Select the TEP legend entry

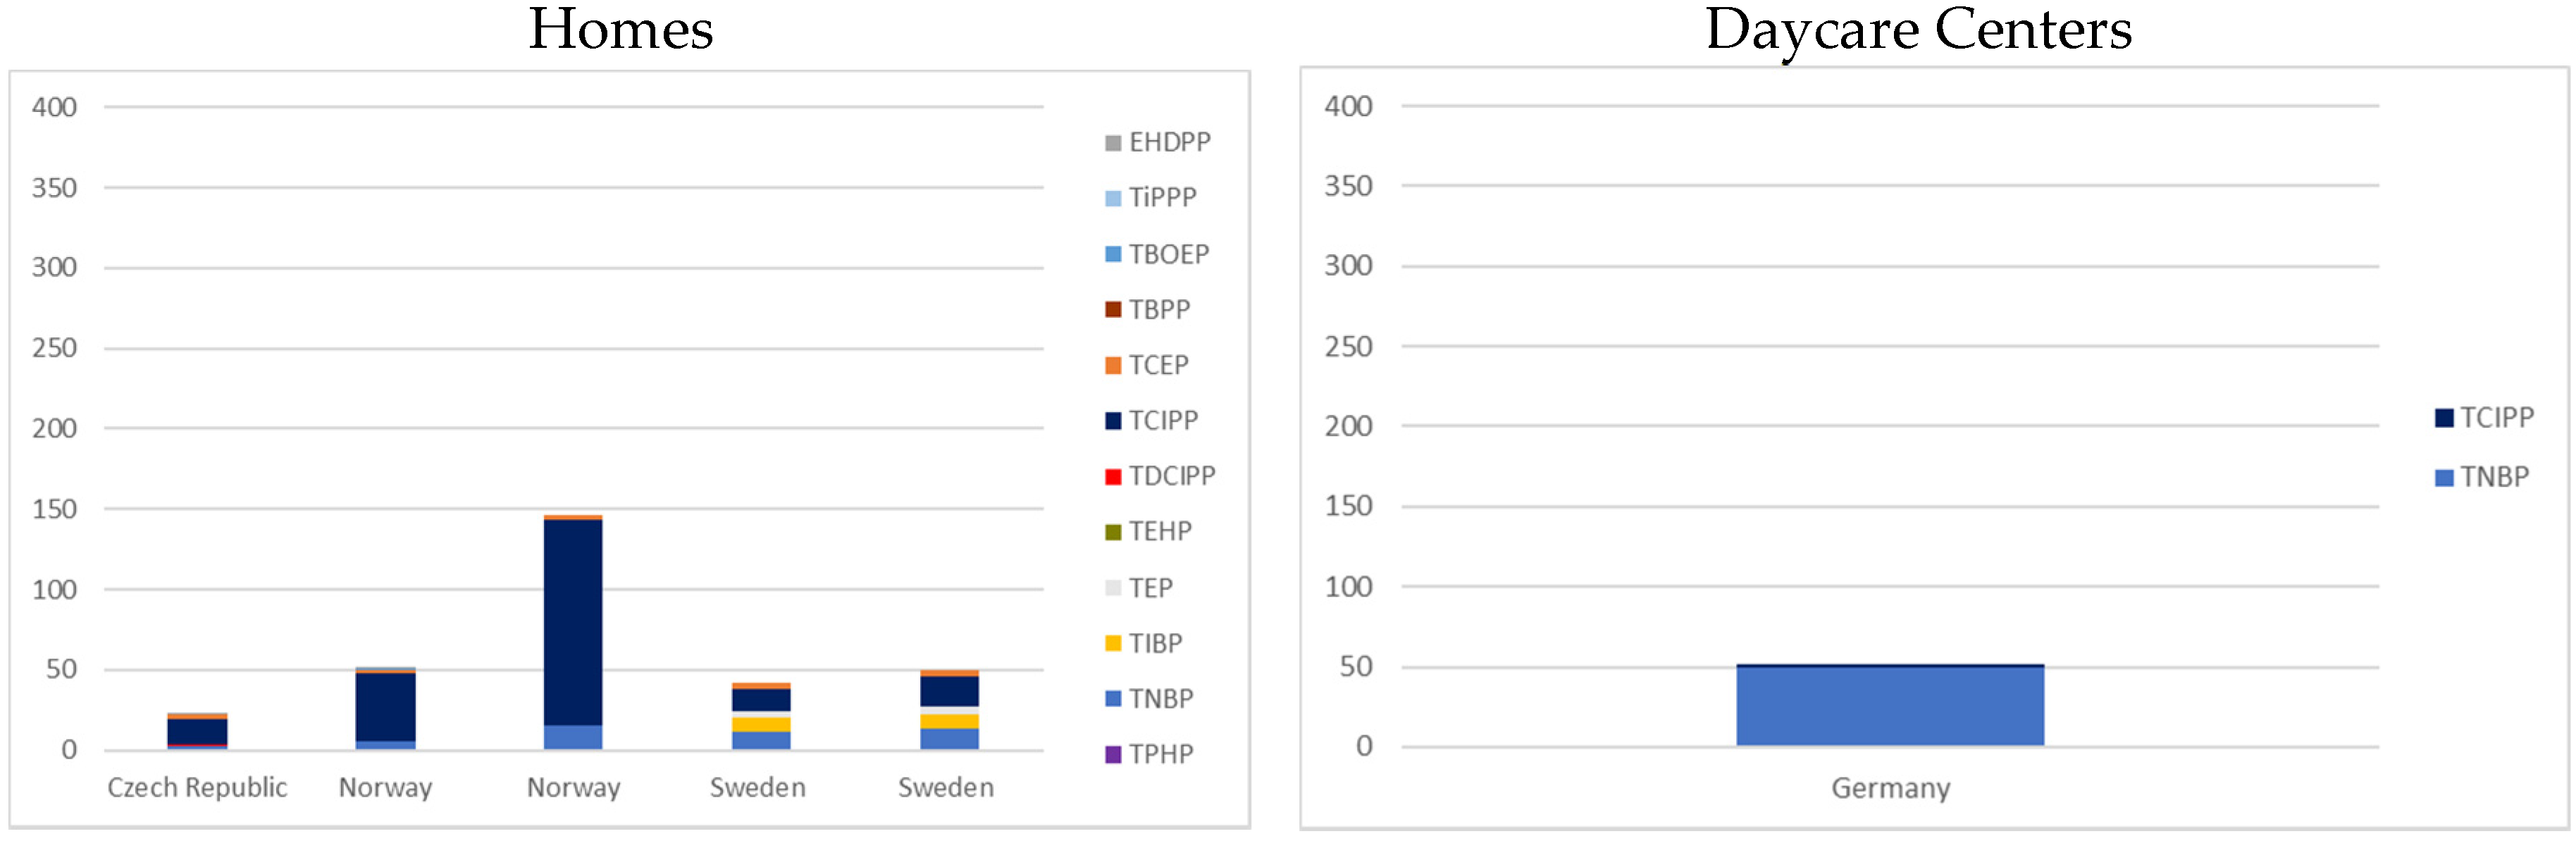pyautogui.click(x=1150, y=588)
